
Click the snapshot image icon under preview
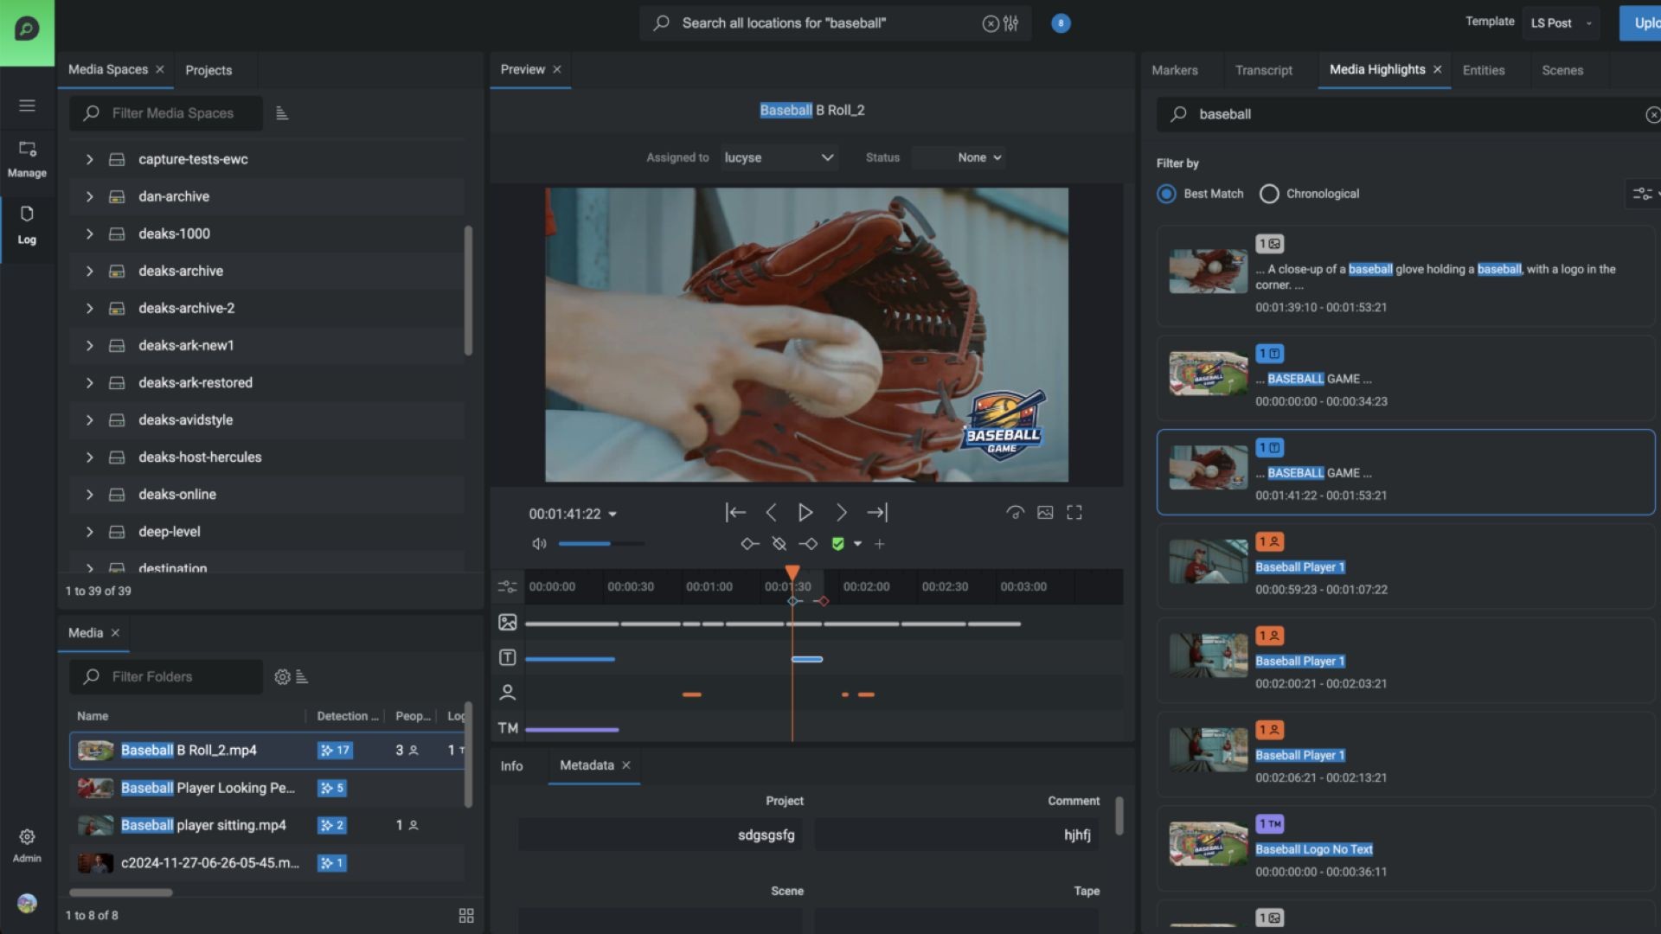[x=1045, y=513]
